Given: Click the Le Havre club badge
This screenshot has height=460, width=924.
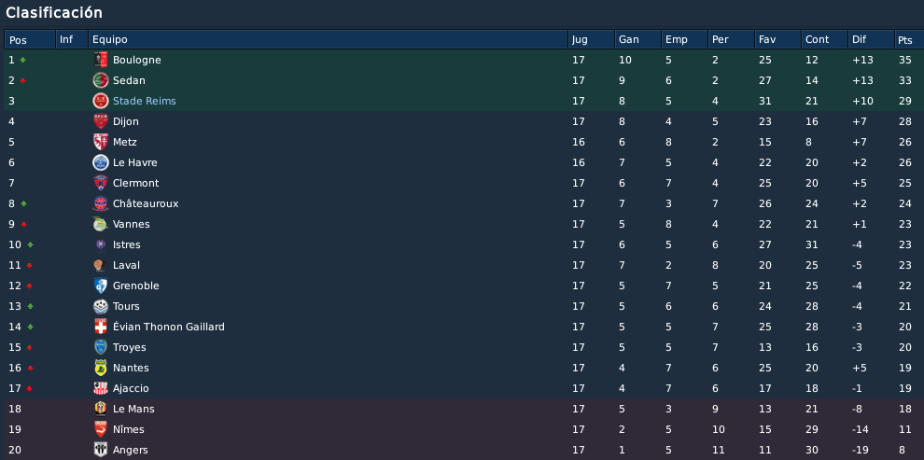Looking at the screenshot, I should pos(101,162).
